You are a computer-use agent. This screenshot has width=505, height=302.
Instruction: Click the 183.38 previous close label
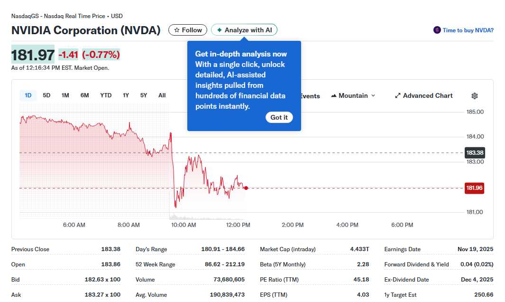click(474, 153)
